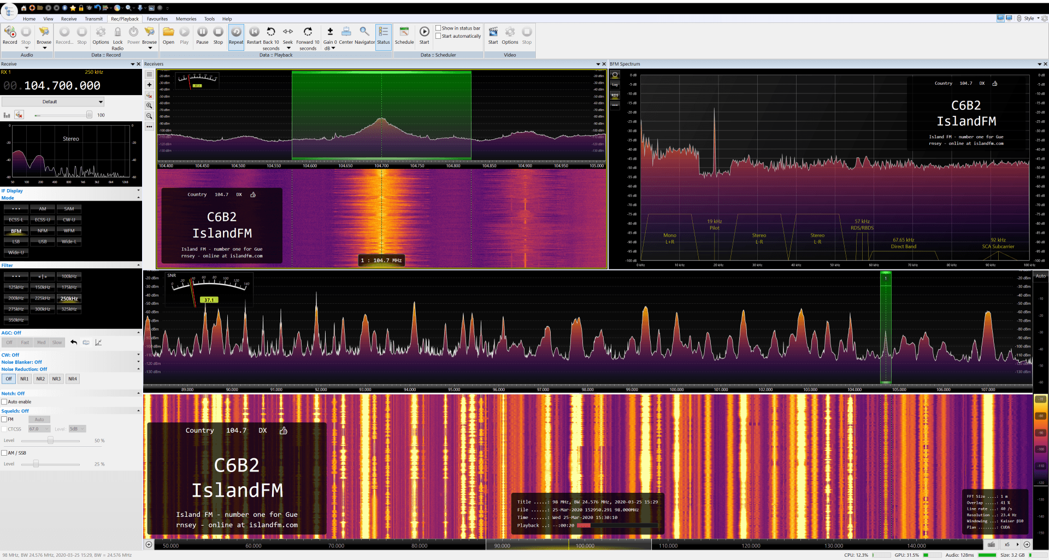
Task: Open the Favourites ribbon tab
Action: (157, 19)
